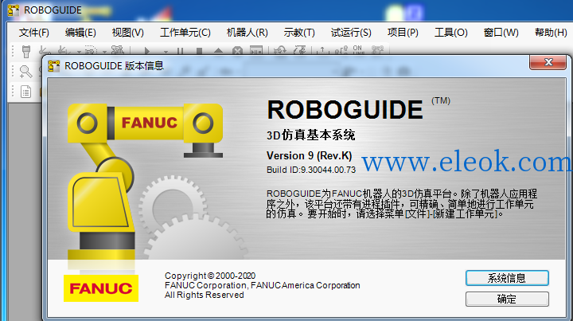
Task: Open 试运行(S) menu
Action: 351,33
